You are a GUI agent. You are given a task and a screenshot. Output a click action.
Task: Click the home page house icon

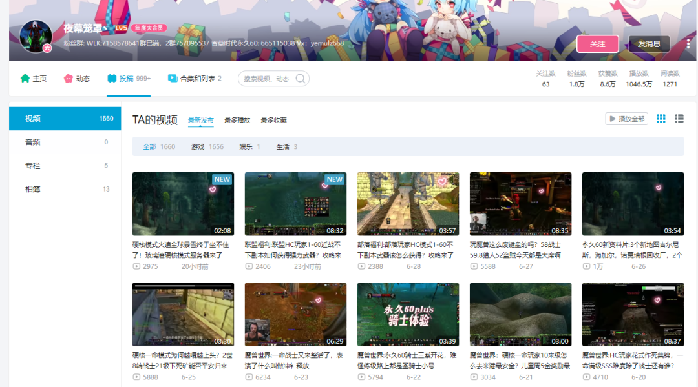(x=25, y=79)
